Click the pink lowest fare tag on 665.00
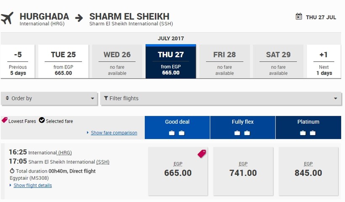 [x=202, y=154]
